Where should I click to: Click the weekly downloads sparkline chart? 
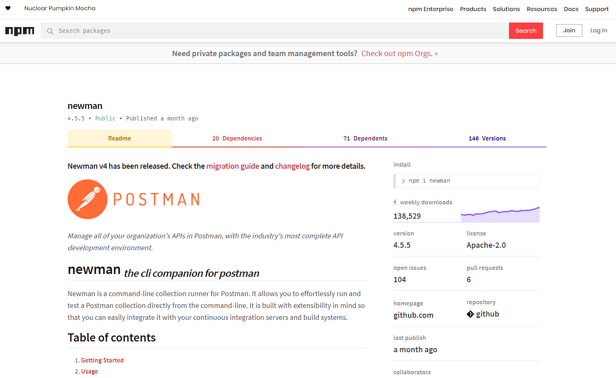tap(500, 215)
